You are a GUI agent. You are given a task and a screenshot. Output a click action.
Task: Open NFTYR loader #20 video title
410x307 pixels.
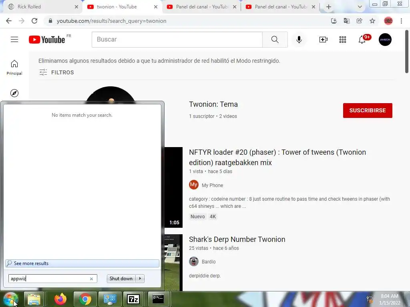277,157
